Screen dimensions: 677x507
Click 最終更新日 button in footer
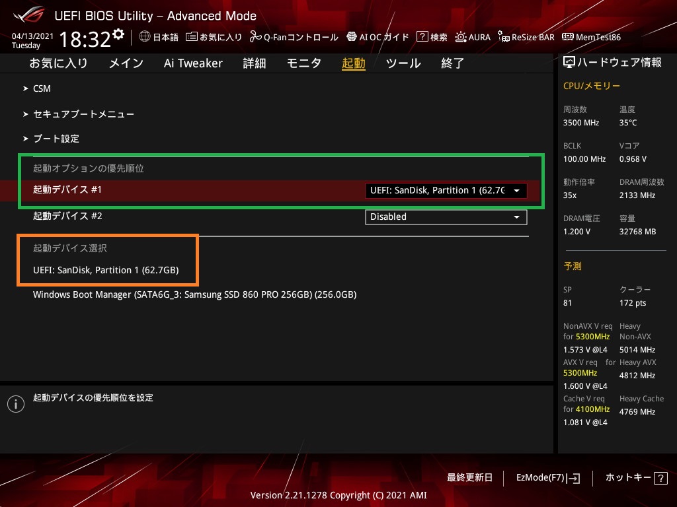(469, 478)
